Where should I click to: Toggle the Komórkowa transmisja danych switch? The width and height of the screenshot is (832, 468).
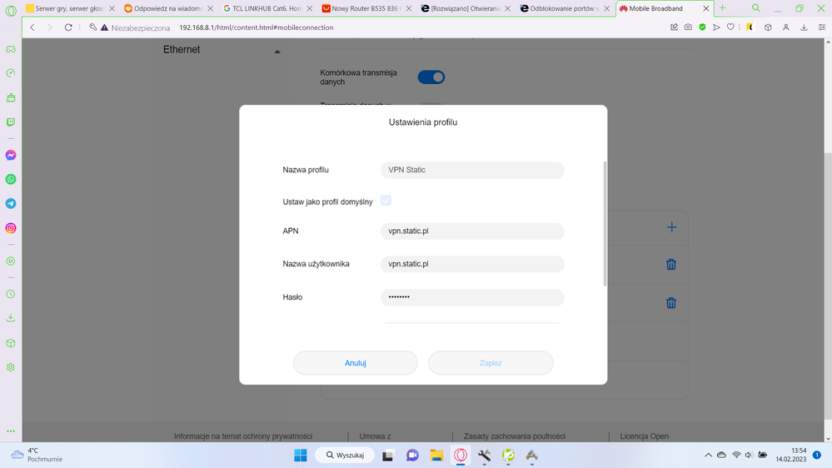[431, 77]
